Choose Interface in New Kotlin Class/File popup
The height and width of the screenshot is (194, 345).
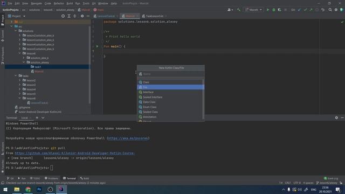170,92
